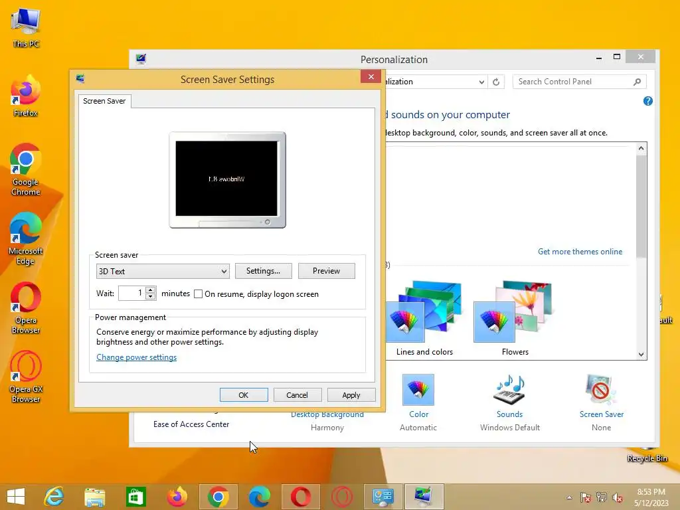Open the Sounds settings icon
The height and width of the screenshot is (510, 680).
[509, 389]
